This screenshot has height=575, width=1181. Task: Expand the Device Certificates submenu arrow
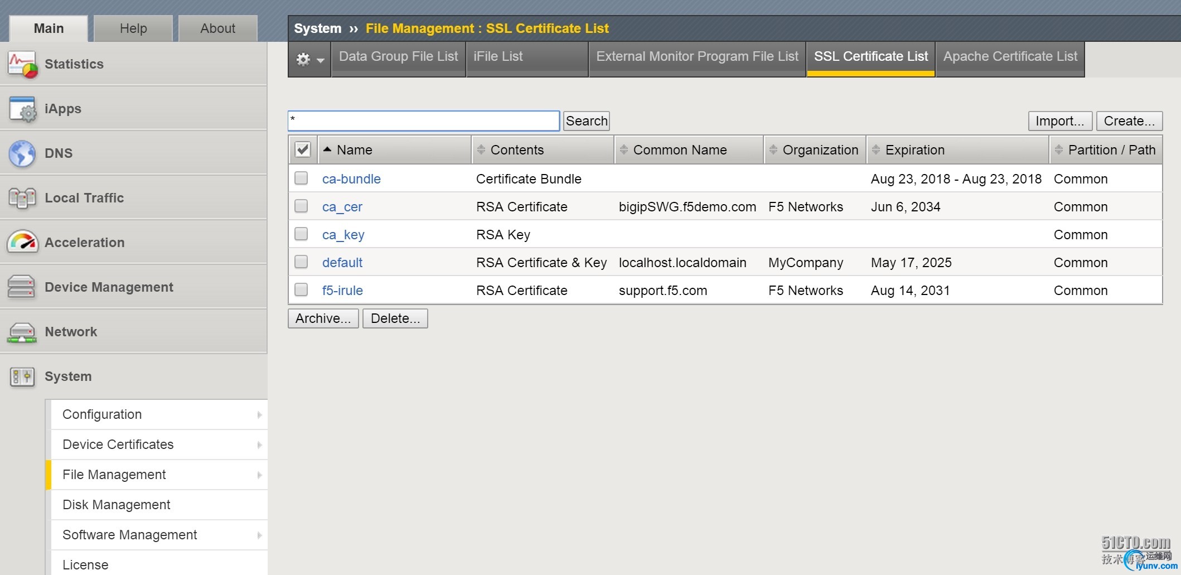point(259,445)
